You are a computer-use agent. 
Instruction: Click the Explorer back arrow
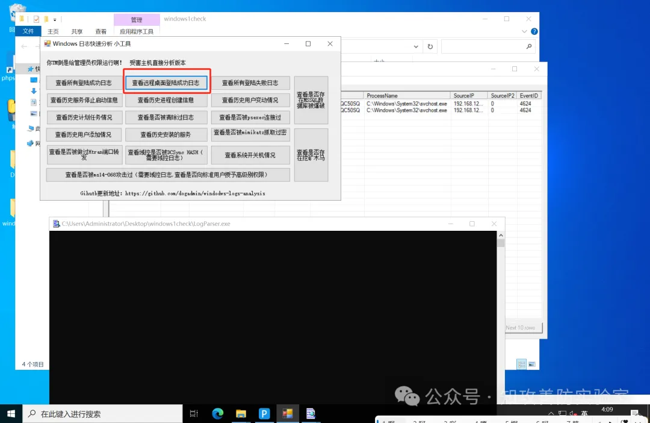24,46
